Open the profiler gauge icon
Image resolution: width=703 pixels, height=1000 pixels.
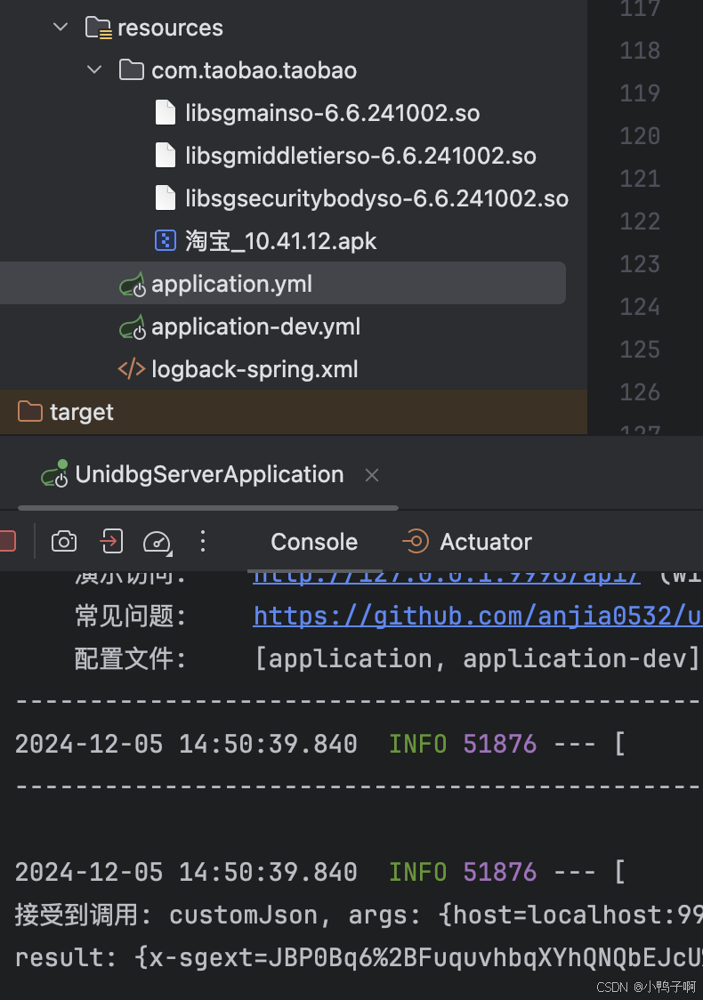coord(157,541)
